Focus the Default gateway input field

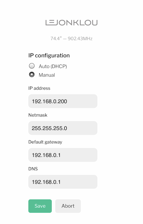(x=63, y=155)
